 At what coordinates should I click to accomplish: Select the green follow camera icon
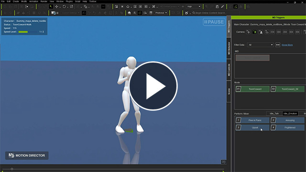coord(254,32)
